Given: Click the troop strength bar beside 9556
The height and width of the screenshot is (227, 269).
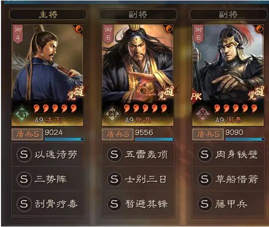Looking at the screenshot, I should point(154,139).
